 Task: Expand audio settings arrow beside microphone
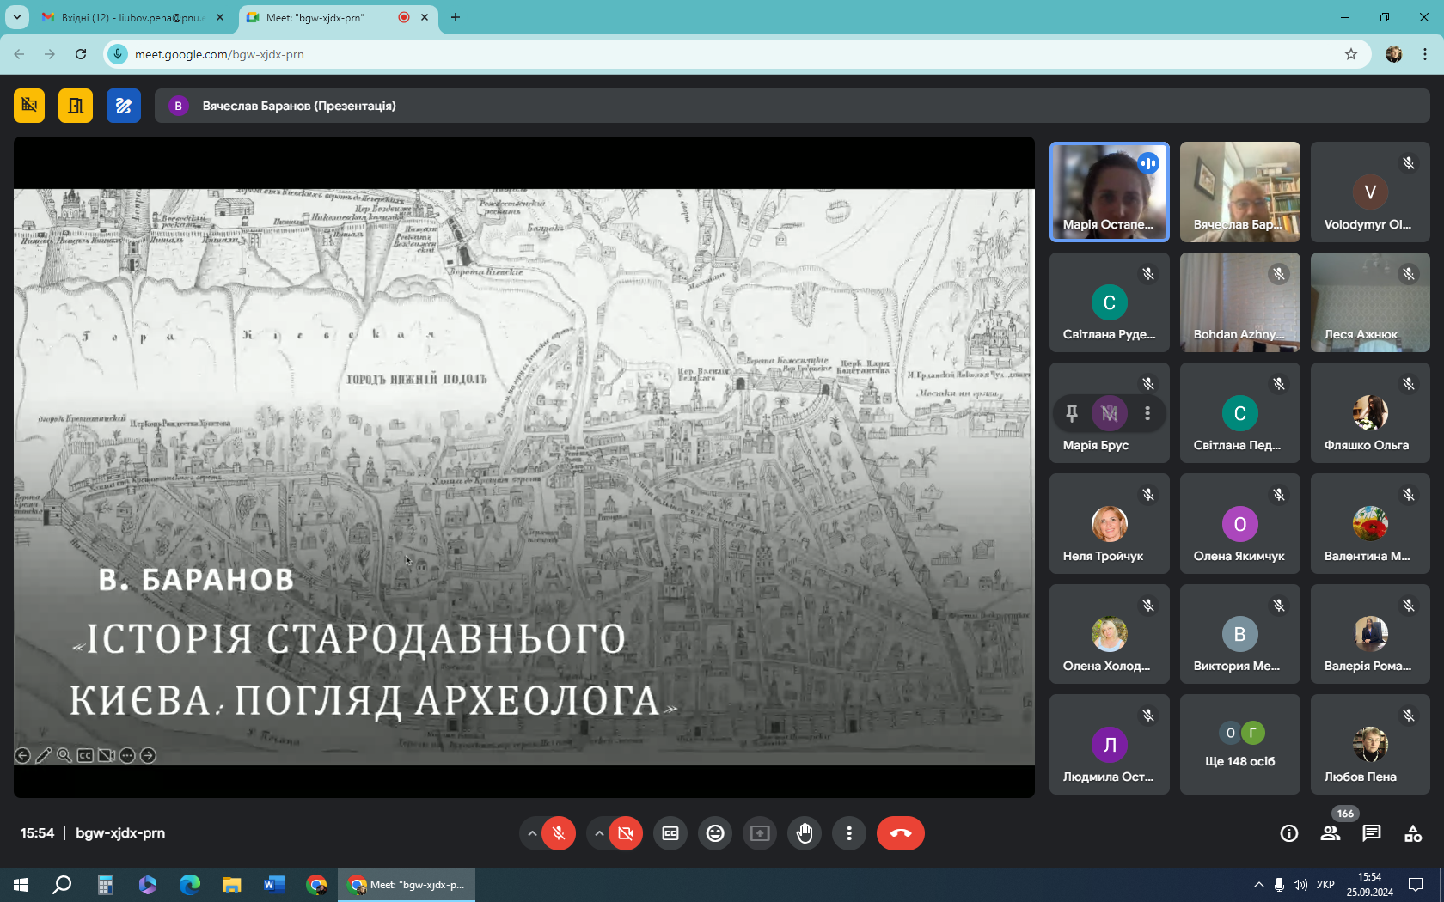[x=532, y=833]
